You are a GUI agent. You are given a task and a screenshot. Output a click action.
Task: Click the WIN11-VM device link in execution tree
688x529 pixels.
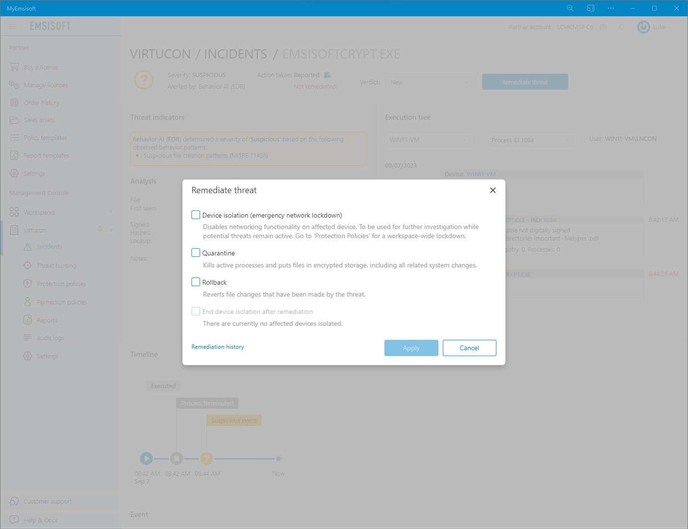(x=481, y=174)
